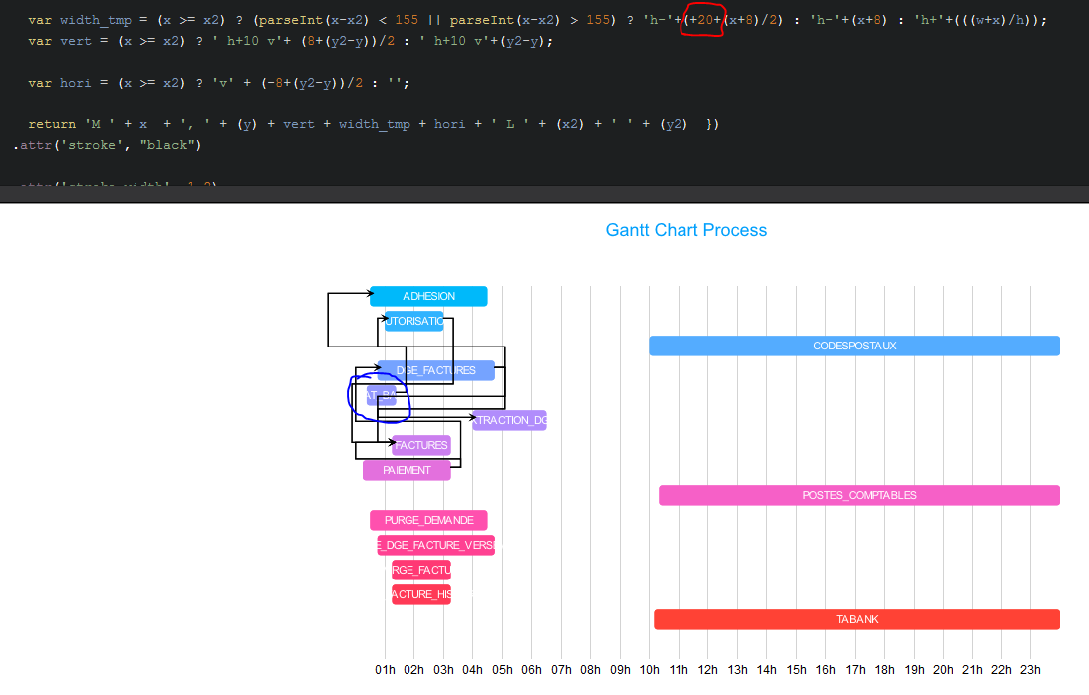Click the 23h axis label
The image size is (1089, 695).
pos(1031,670)
